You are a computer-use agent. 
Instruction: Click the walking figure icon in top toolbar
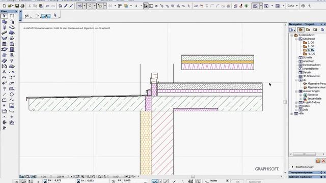310,6
